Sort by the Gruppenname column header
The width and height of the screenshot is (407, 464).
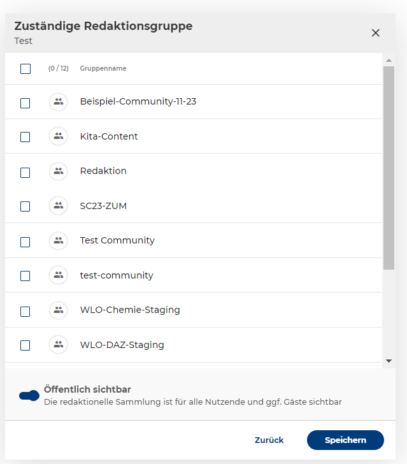click(103, 69)
